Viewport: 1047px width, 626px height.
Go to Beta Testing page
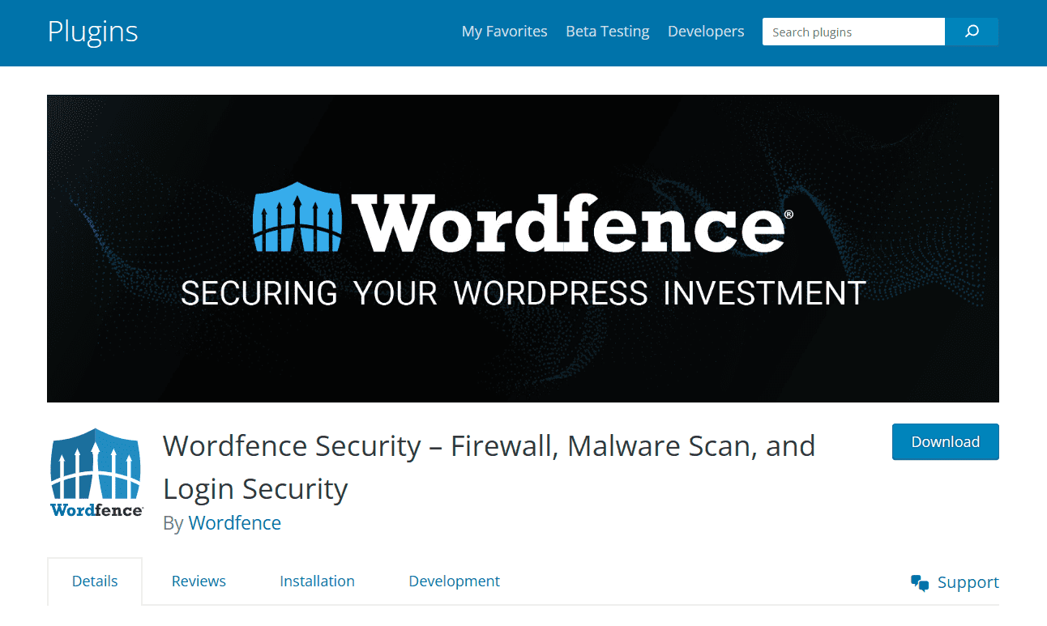pos(608,32)
